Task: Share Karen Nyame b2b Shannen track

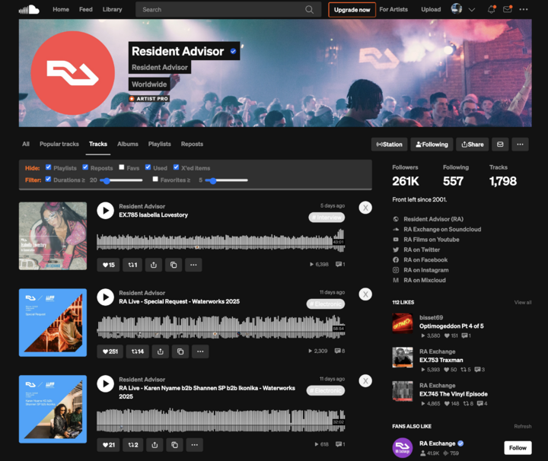Action: tap(155, 445)
